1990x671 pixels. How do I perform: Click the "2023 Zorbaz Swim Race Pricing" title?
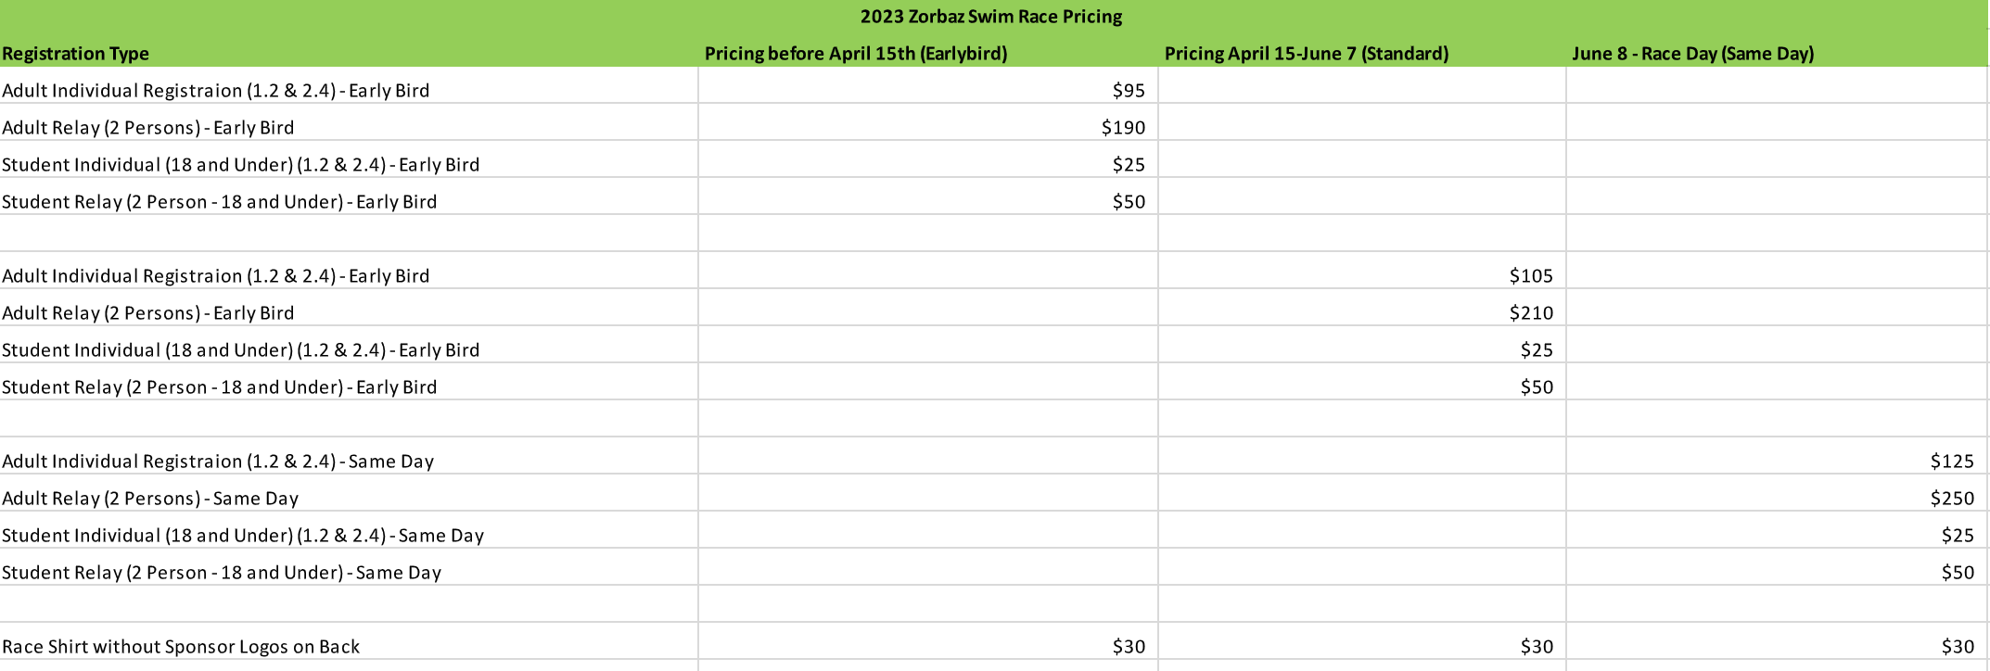point(990,17)
